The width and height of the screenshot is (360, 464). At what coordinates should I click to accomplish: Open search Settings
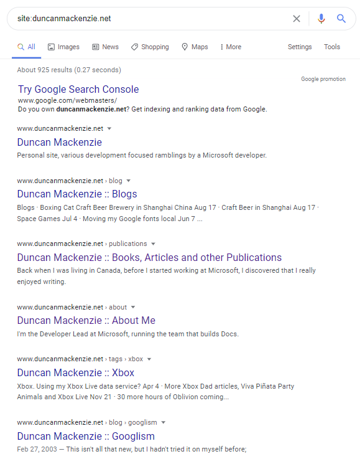pyautogui.click(x=300, y=47)
